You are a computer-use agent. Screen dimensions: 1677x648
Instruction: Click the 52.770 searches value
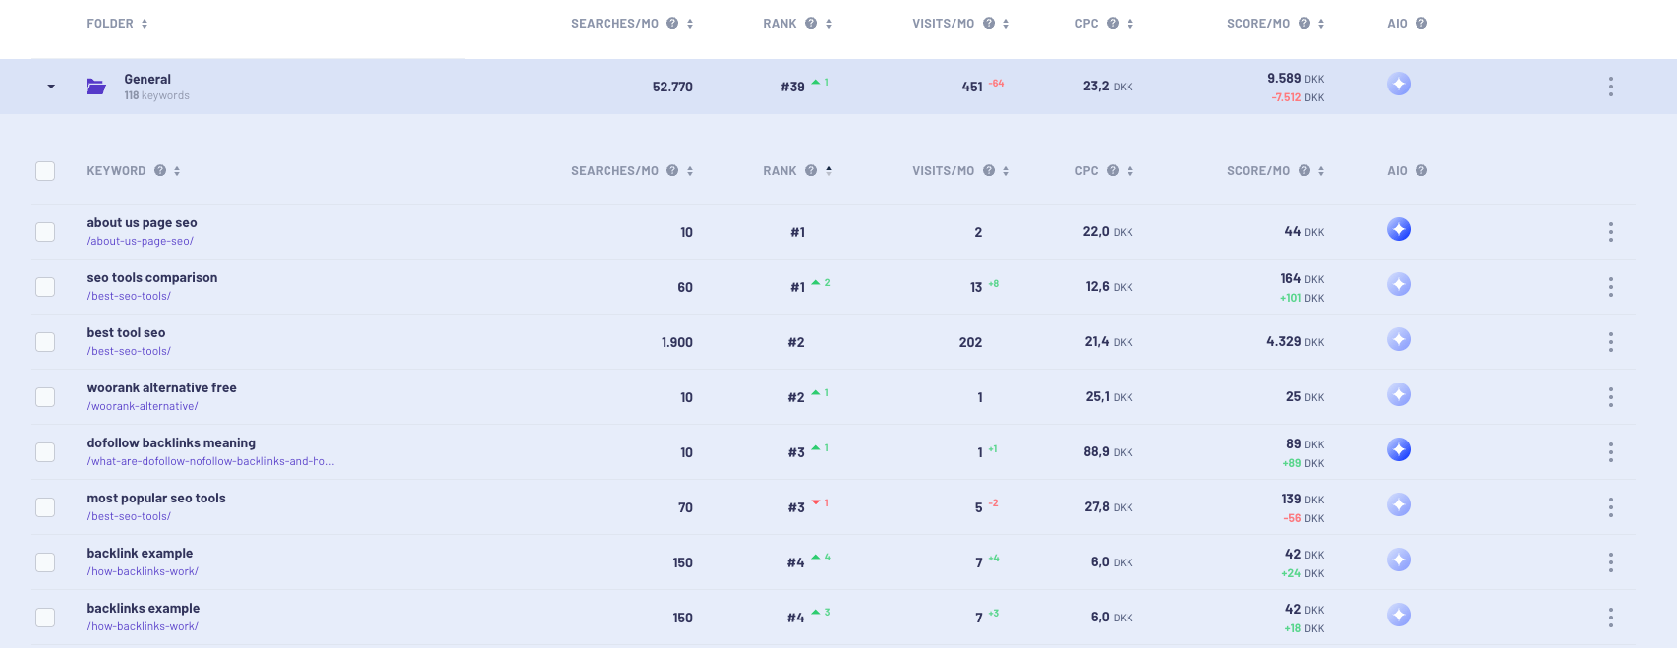click(x=672, y=88)
